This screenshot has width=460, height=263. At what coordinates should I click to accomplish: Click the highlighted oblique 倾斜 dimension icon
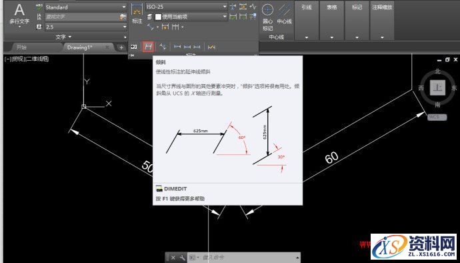click(x=148, y=47)
